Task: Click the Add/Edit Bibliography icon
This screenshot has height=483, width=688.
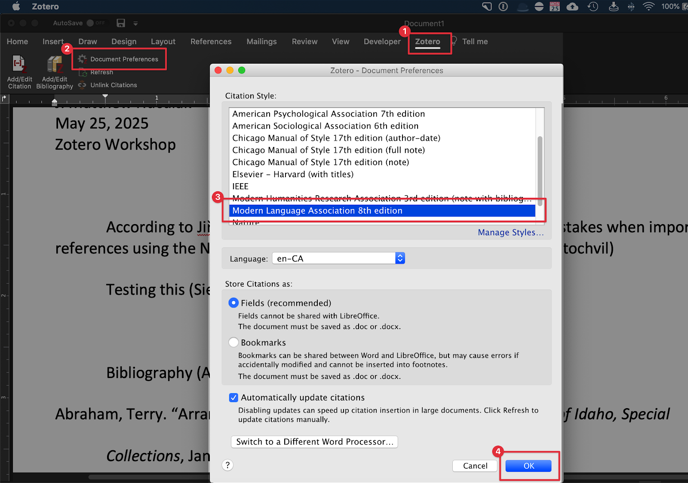Action: 55,65
